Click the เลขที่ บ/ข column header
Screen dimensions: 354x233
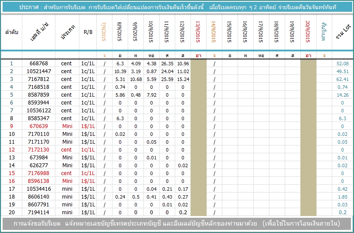[x=39, y=32]
